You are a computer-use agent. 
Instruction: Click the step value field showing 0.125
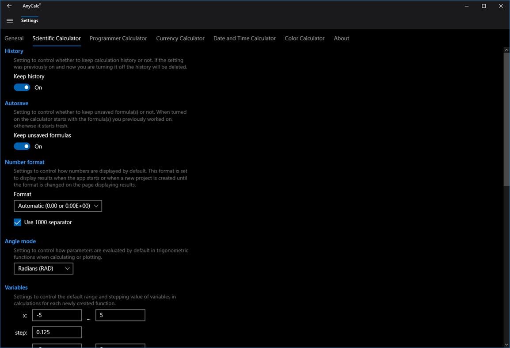coord(57,332)
